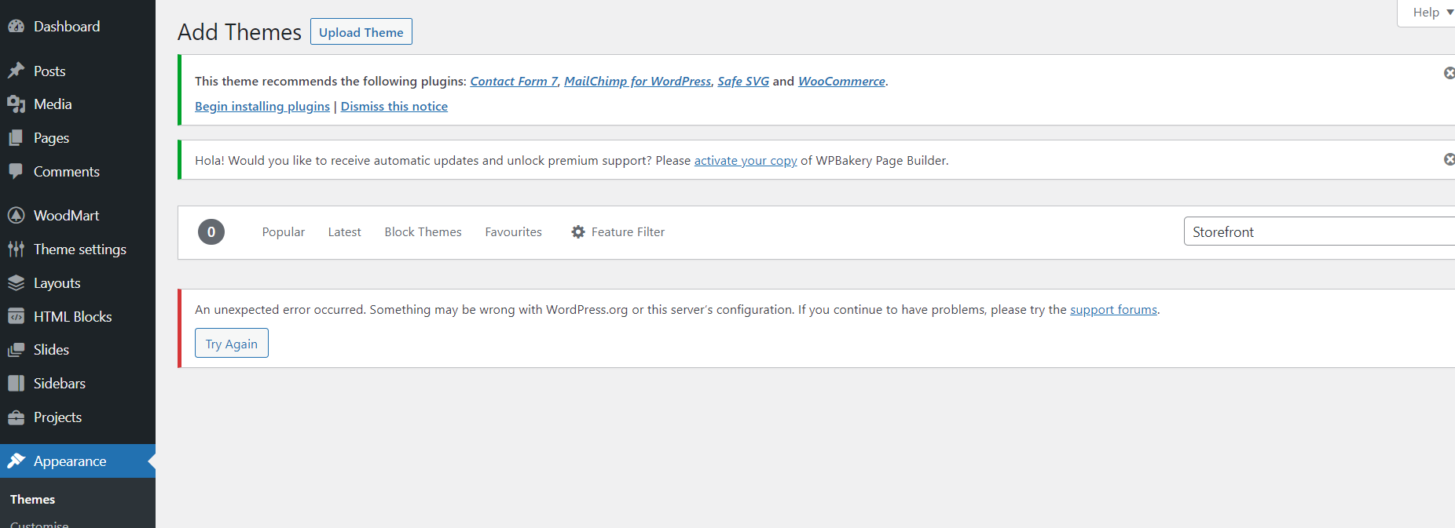Screen dimensions: 1455x528
Task: Open the Feature Filter gear option
Action: pyautogui.click(x=618, y=232)
